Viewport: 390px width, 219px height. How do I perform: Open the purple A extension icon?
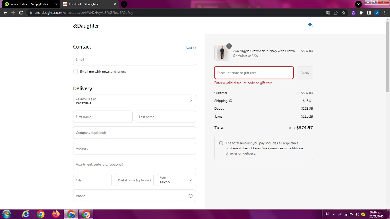coord(353,13)
